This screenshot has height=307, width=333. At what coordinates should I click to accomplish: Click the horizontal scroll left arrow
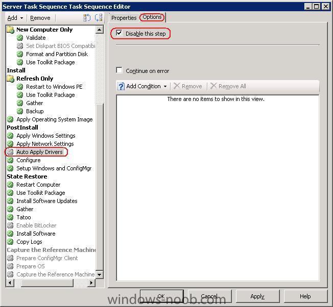[10, 283]
